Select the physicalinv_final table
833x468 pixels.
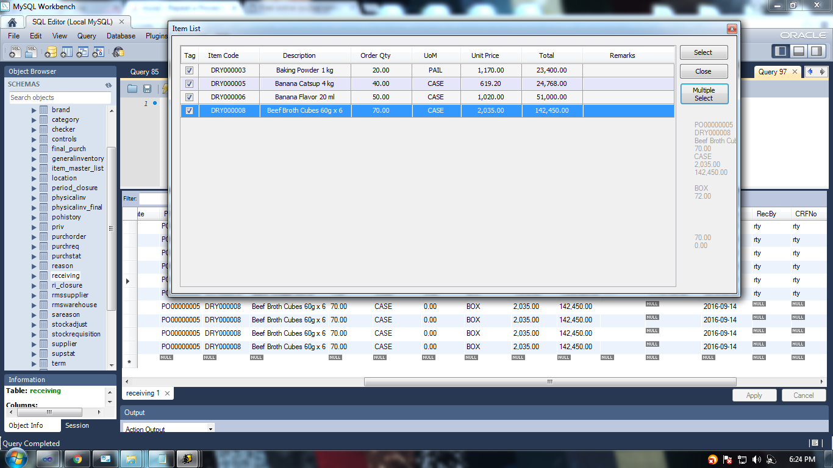coord(77,208)
